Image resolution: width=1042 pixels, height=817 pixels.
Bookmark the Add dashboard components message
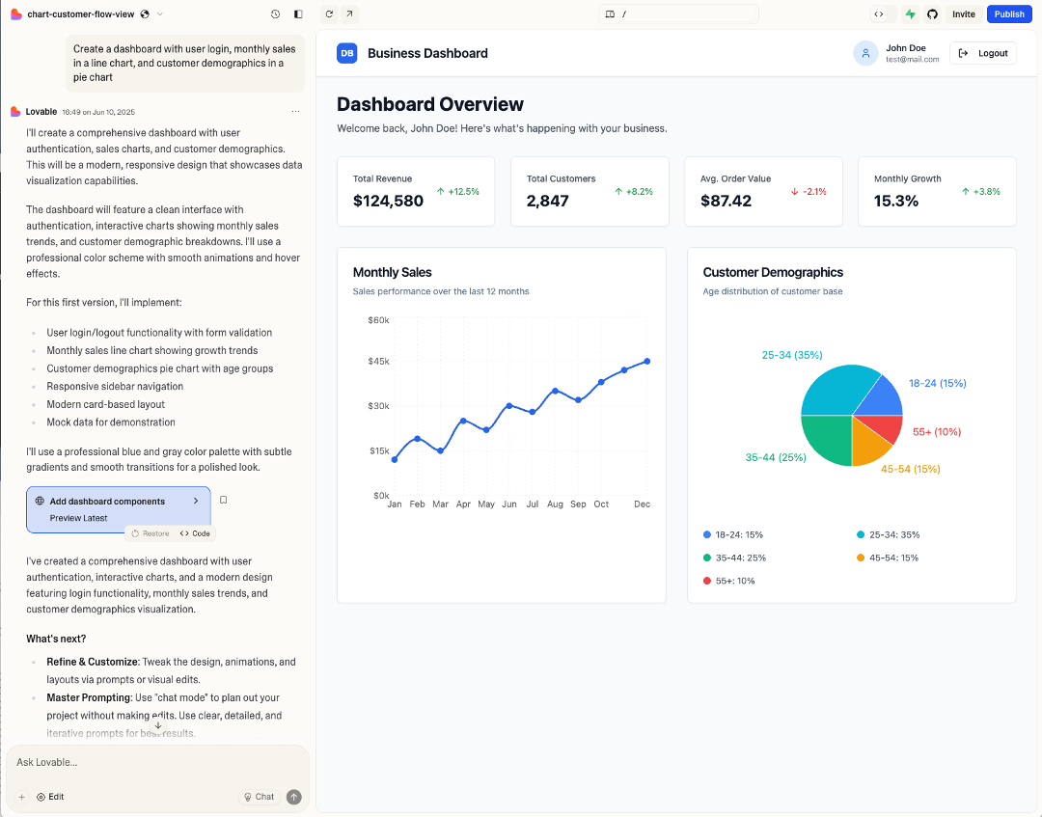tap(224, 501)
